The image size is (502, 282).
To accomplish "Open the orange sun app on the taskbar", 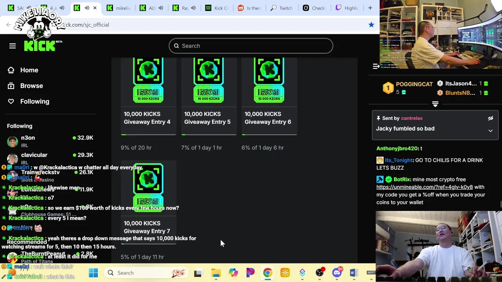I will coord(285,273).
